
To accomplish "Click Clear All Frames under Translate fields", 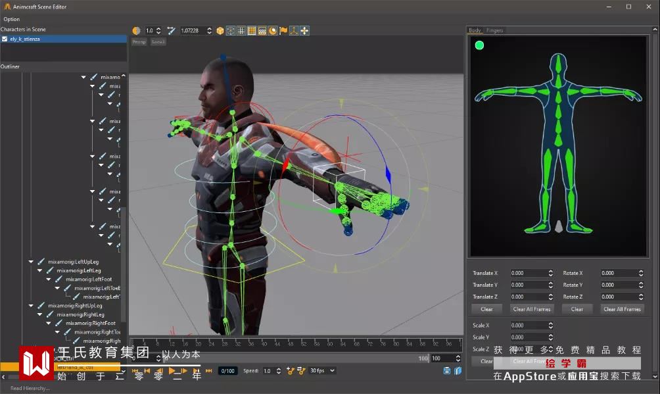I will tap(532, 309).
